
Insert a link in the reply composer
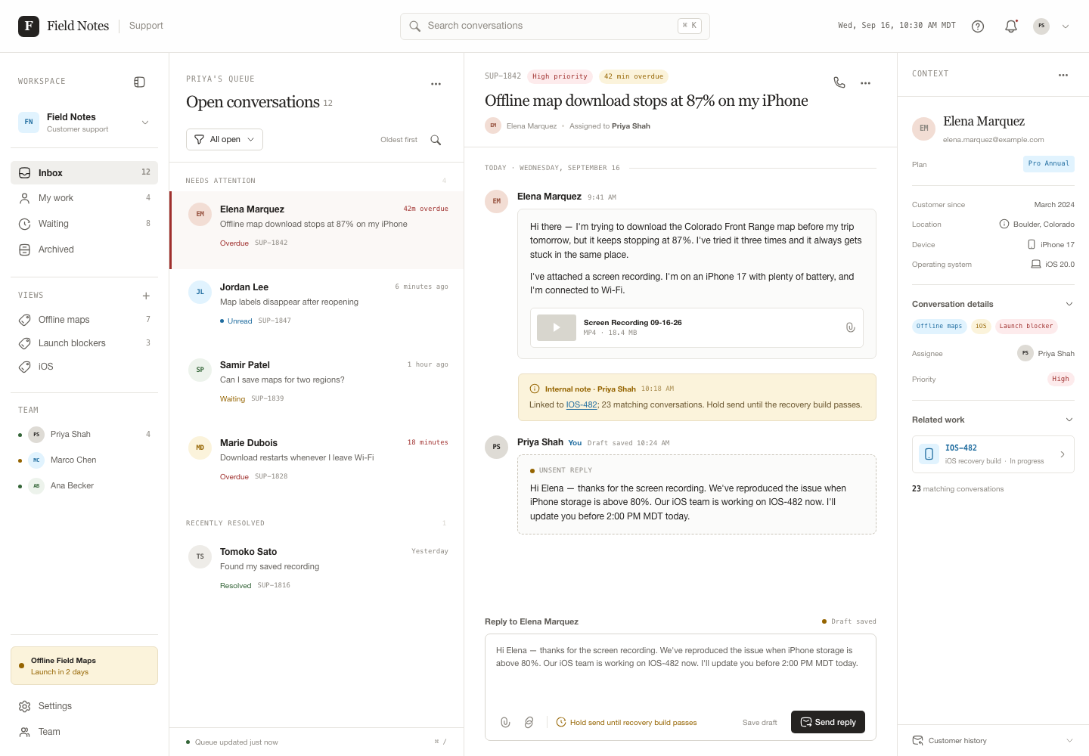(529, 723)
